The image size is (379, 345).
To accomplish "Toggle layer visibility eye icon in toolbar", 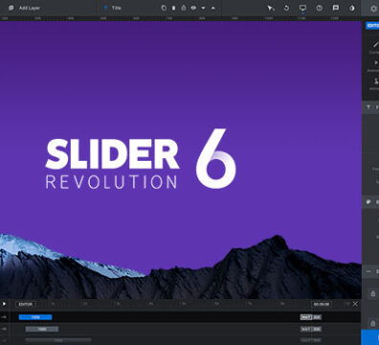I will tap(193, 8).
